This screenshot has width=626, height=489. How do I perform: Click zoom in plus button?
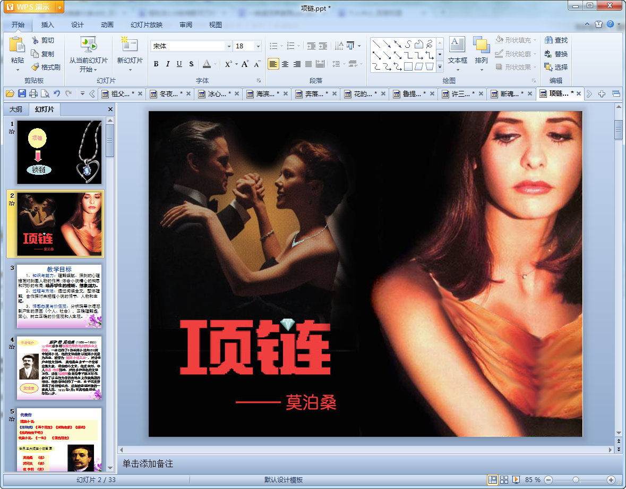coord(611,480)
